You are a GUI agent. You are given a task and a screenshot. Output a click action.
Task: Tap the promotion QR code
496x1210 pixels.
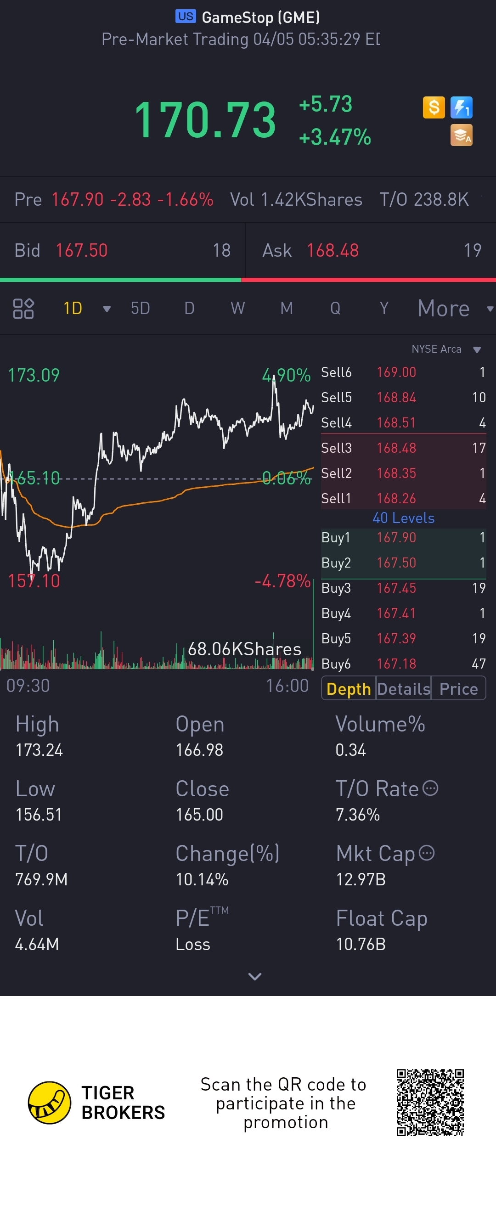[430, 1103]
